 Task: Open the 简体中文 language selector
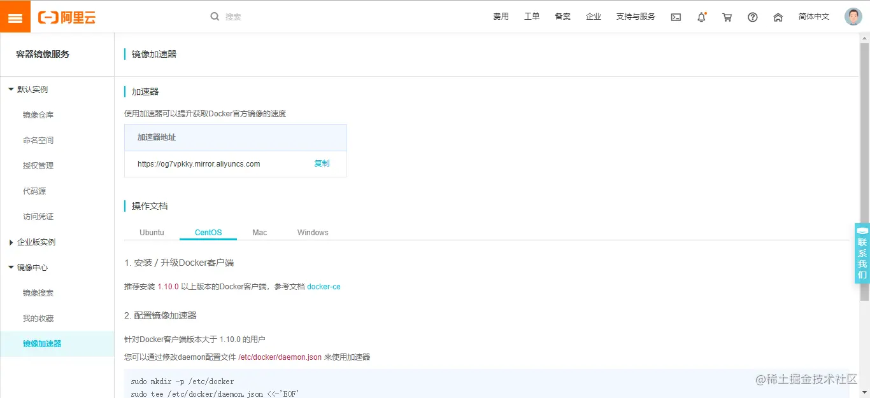[814, 17]
